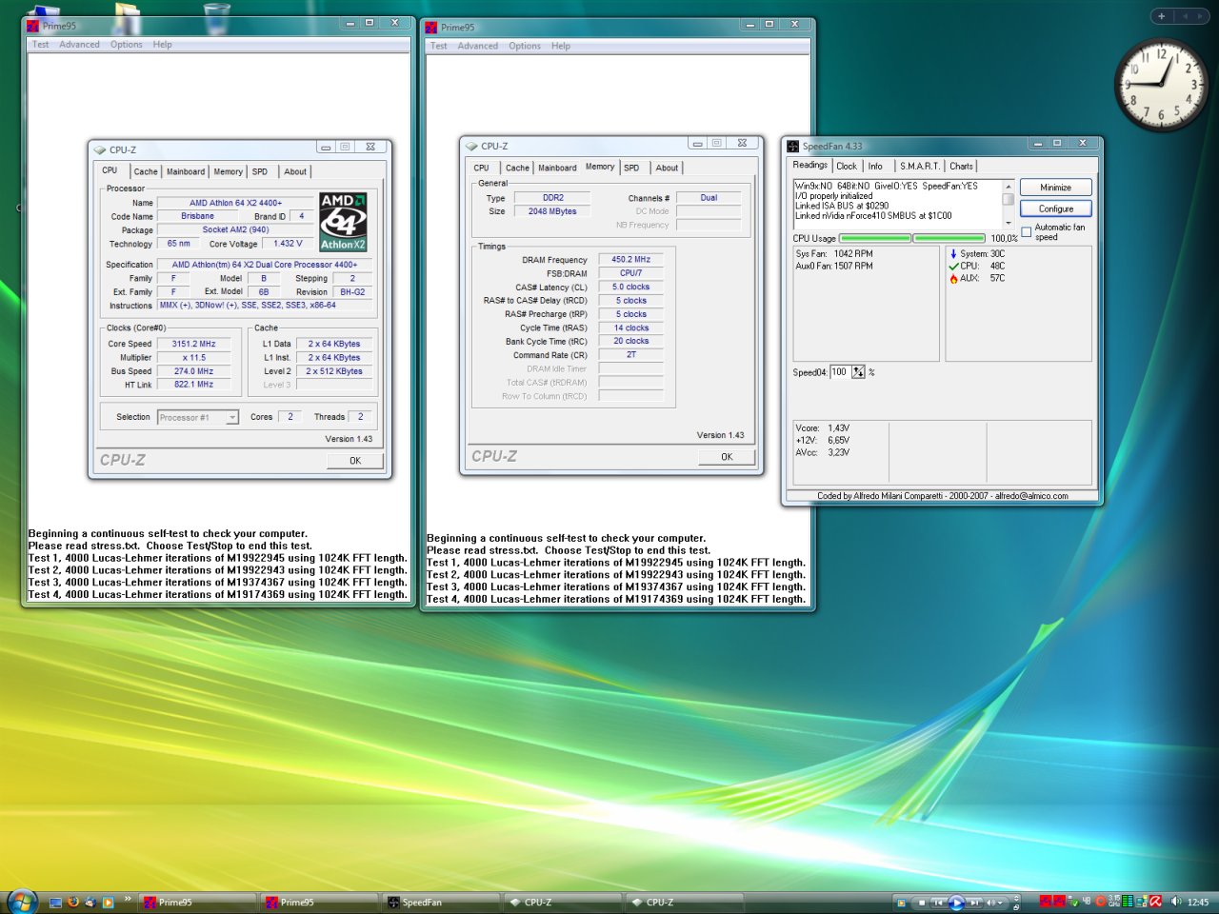1219x914 pixels.
Task: Click the CAS# Latency value 5.0 clocks
Action: click(630, 287)
